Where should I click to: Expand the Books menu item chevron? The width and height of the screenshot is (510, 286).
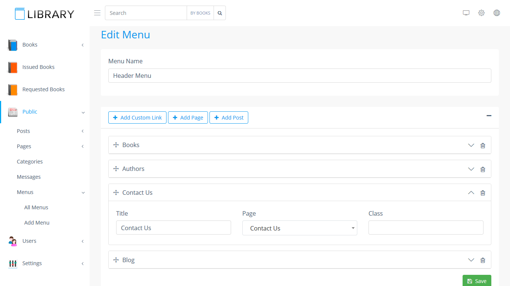point(471,145)
